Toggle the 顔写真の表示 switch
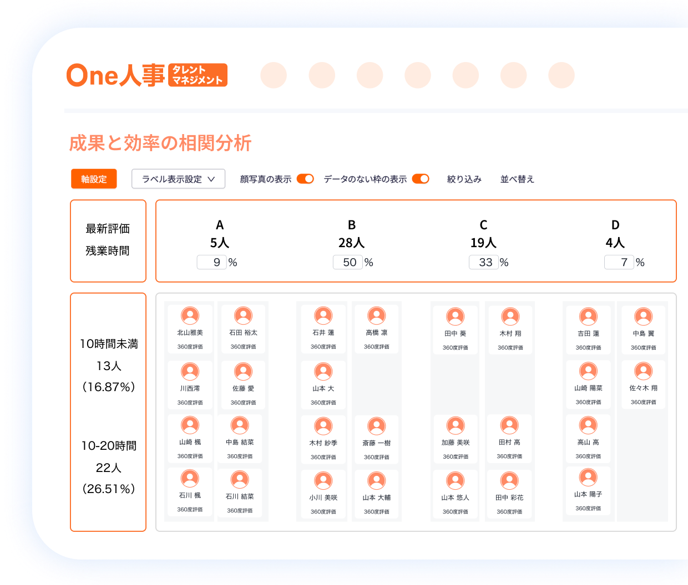 coord(305,179)
